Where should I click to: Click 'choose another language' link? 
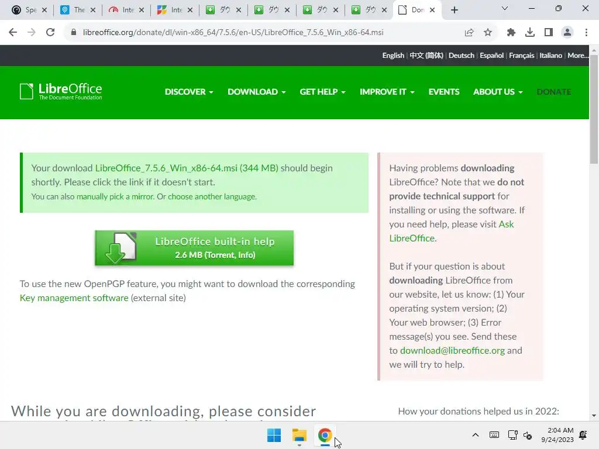tap(212, 196)
